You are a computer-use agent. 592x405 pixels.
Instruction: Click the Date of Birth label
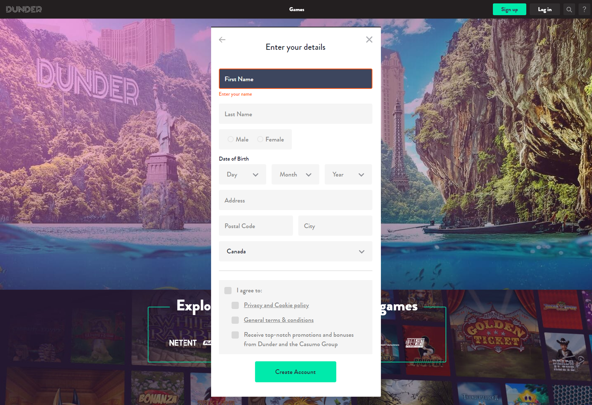234,159
